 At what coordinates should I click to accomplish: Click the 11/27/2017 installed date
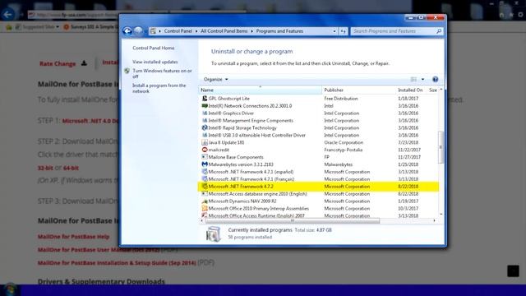[409, 157]
